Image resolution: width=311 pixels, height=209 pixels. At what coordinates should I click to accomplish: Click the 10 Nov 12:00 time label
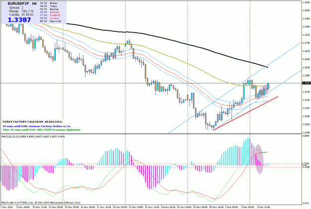tap(41, 207)
